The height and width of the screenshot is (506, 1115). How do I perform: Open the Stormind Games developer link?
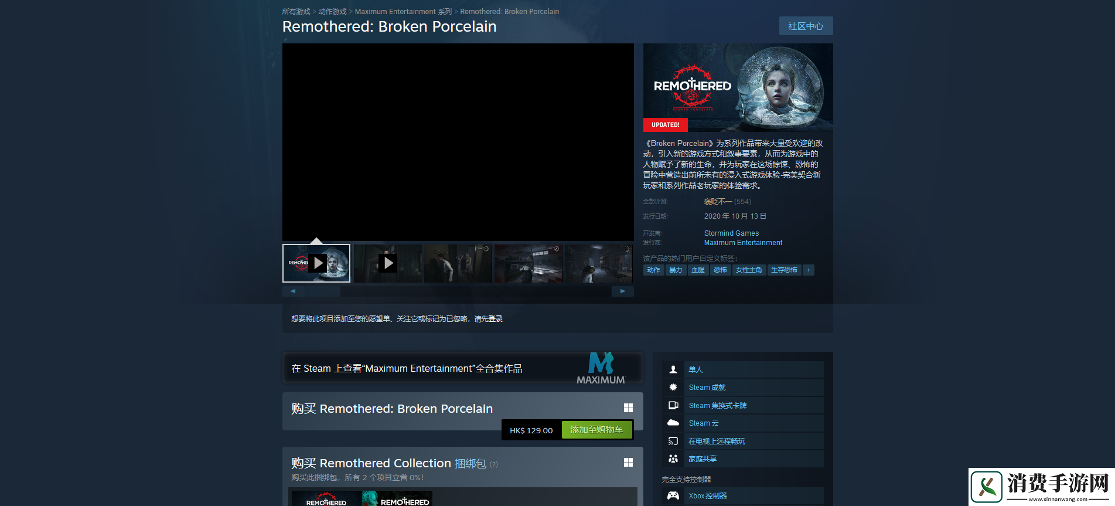pos(731,233)
